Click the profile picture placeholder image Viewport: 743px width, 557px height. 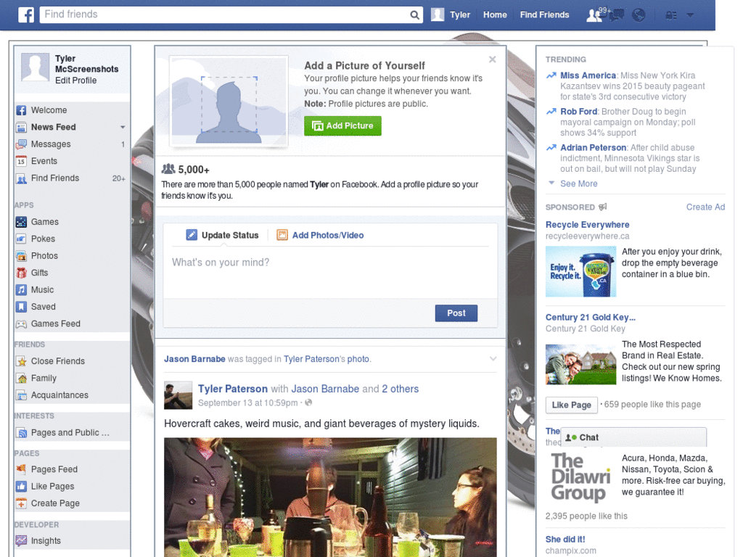click(229, 100)
